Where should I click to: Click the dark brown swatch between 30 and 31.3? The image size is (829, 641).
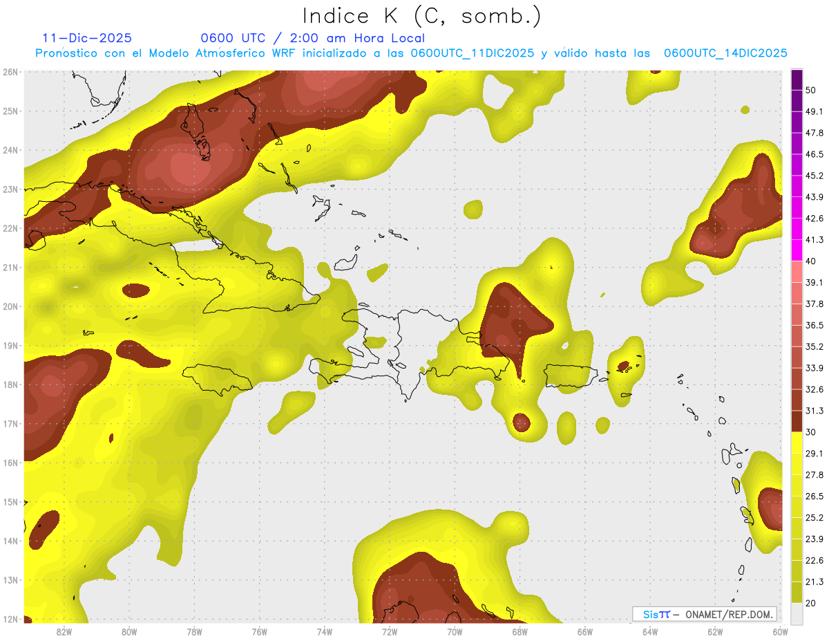pyautogui.click(x=797, y=421)
